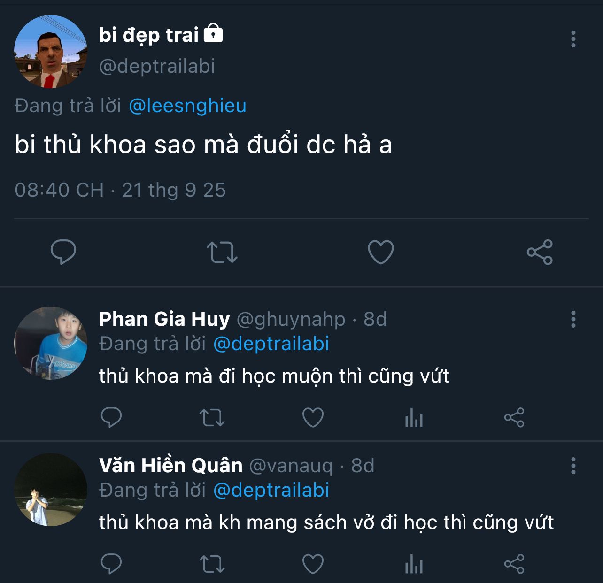The height and width of the screenshot is (583, 603).
Task: Share the main tweet by @deptrailabi
Action: (540, 252)
